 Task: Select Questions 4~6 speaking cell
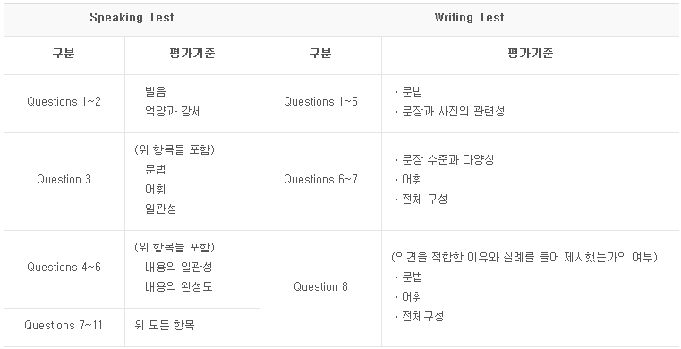[64, 267]
